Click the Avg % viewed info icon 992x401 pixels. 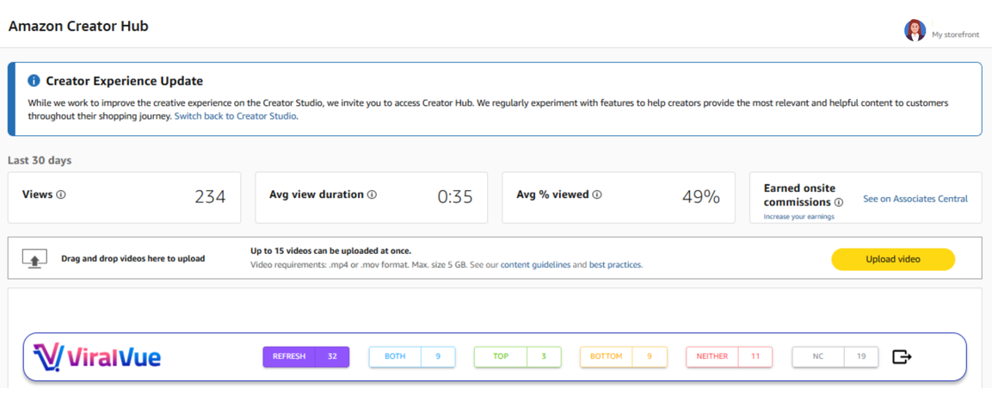597,194
